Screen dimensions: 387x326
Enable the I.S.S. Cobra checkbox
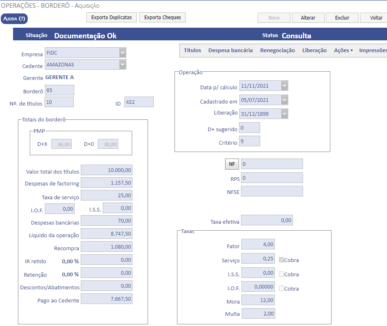tap(281, 274)
